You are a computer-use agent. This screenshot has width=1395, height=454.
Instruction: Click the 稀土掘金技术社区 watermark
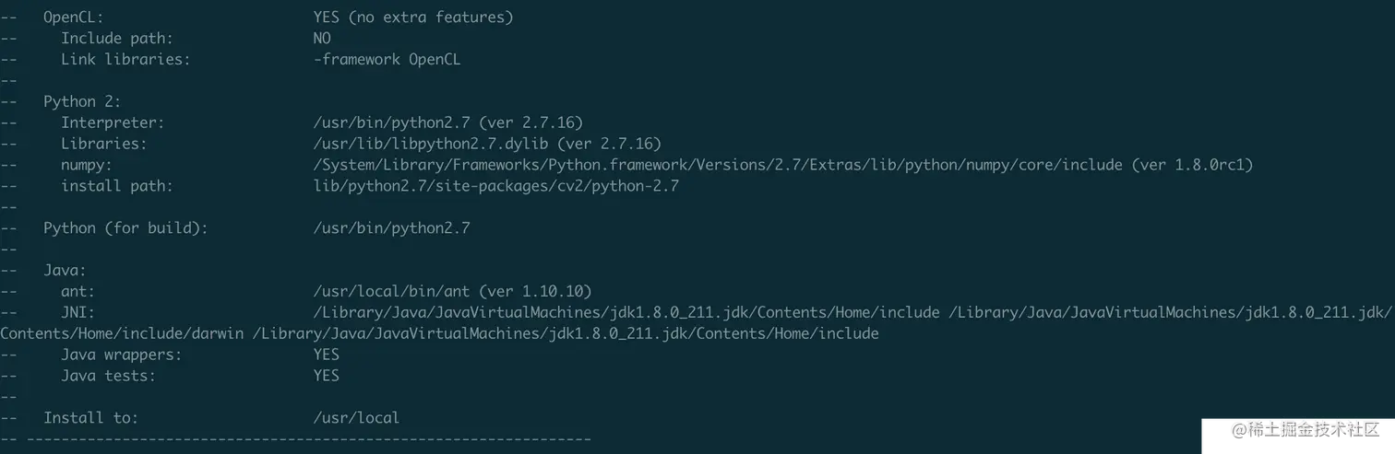coord(1302,428)
